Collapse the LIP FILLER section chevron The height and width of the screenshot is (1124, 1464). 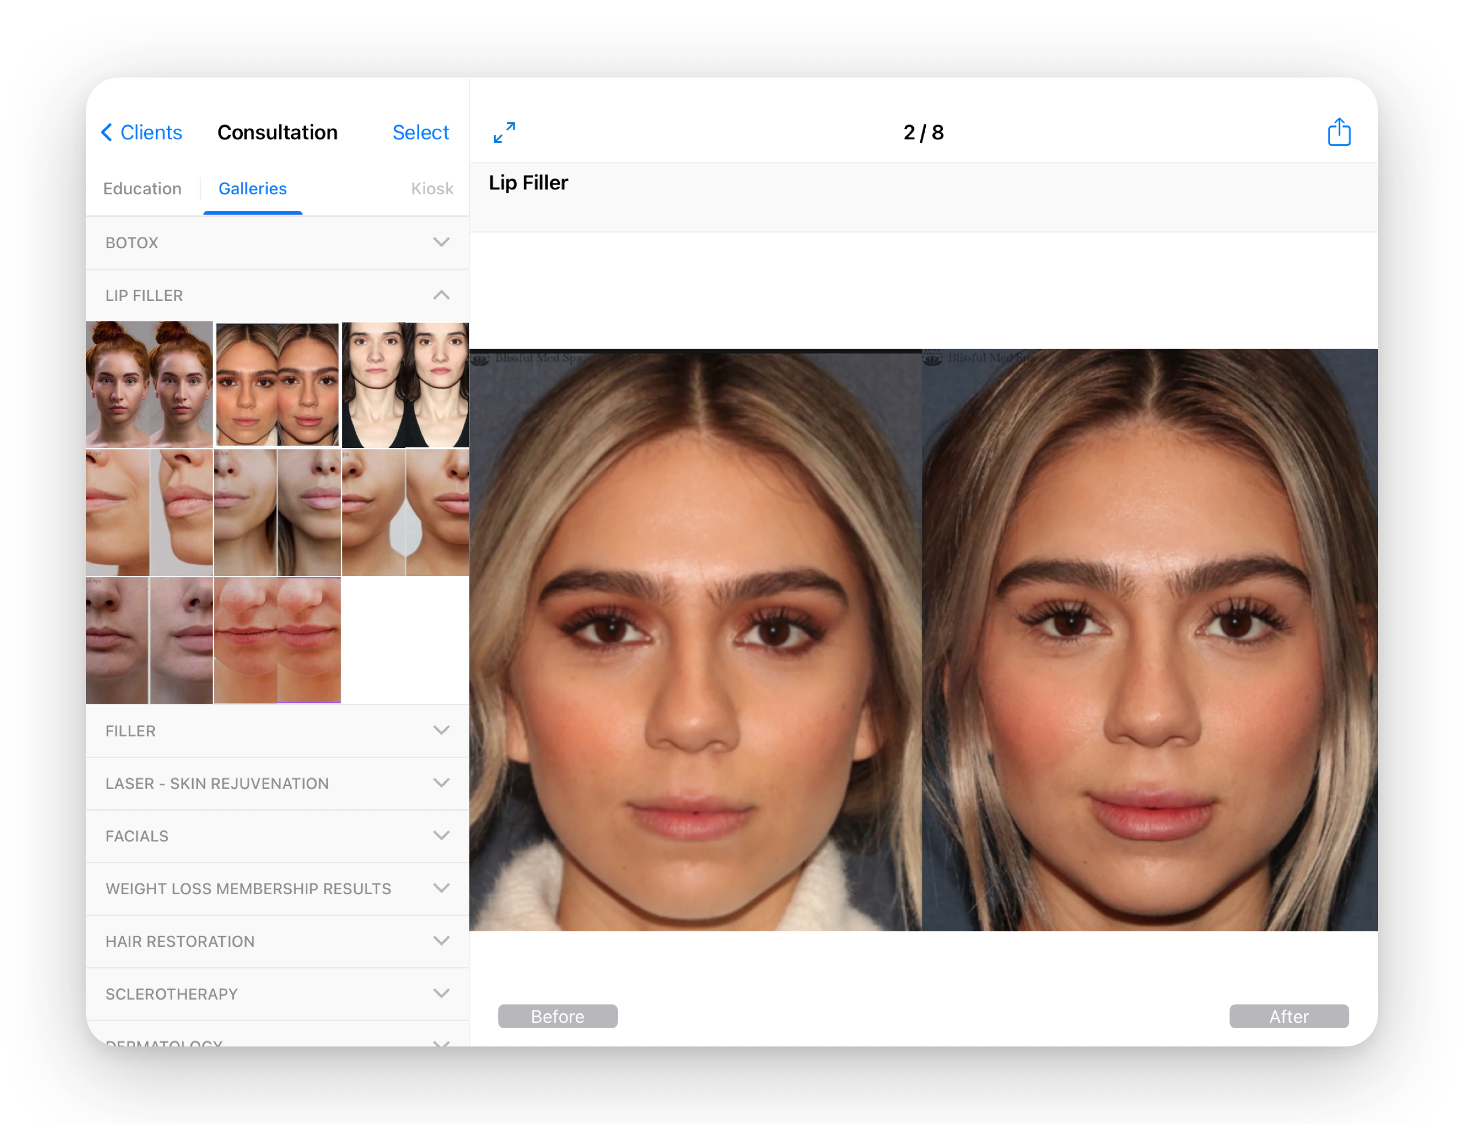[x=441, y=295]
